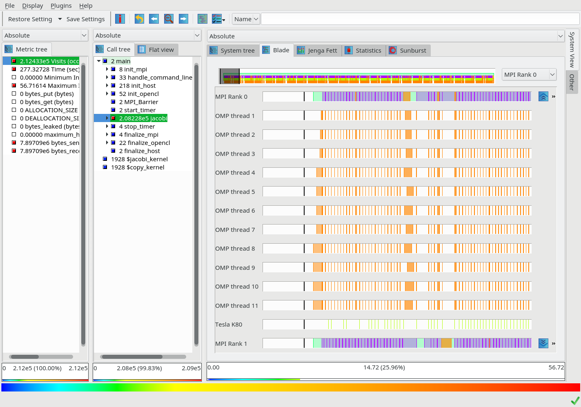Expand the handle_command_line node

107,77
